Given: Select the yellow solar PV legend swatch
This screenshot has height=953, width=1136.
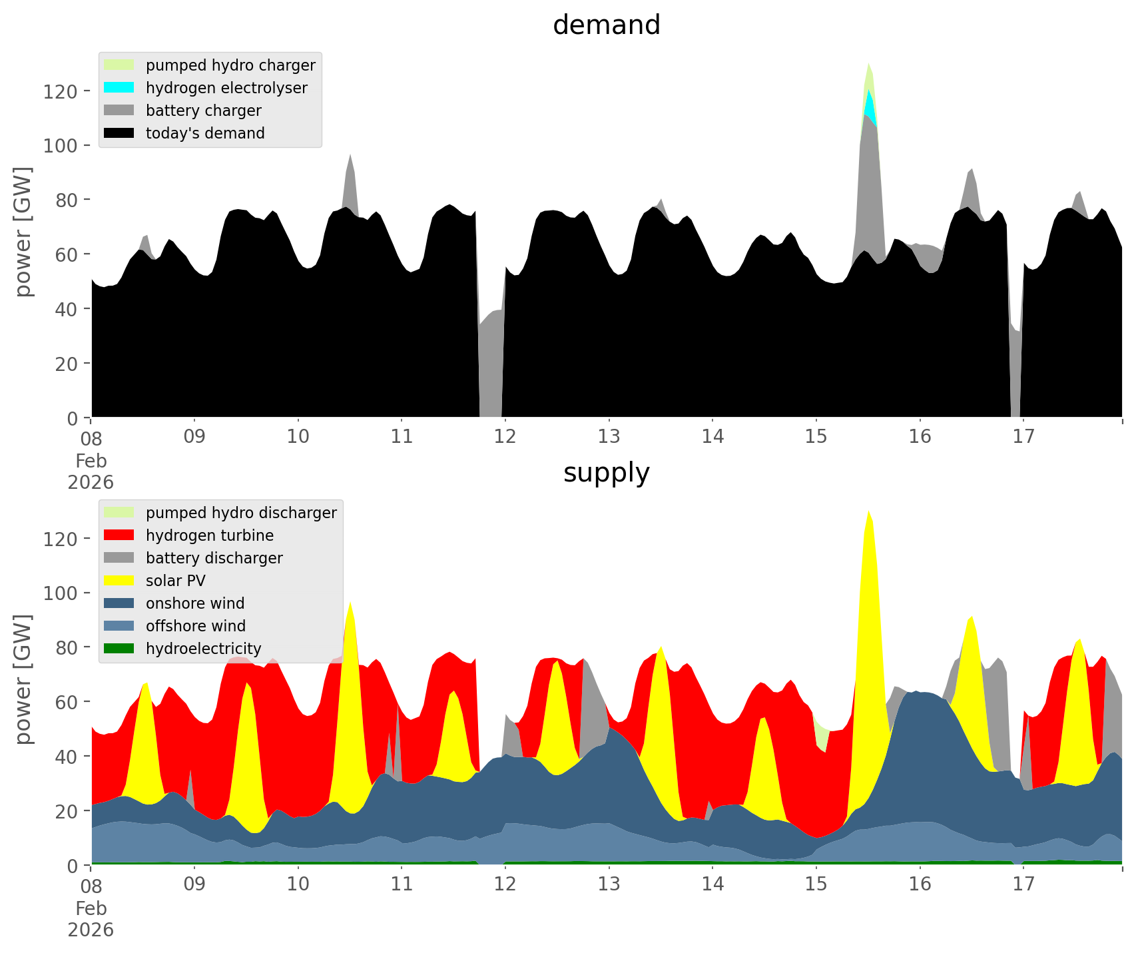Looking at the screenshot, I should (119, 581).
